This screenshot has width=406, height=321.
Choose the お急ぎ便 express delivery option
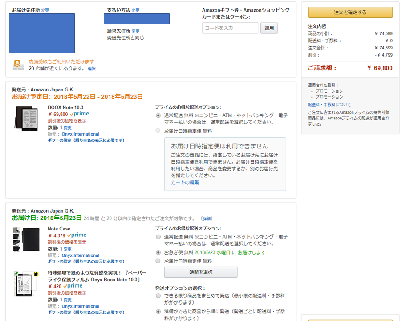point(158,252)
